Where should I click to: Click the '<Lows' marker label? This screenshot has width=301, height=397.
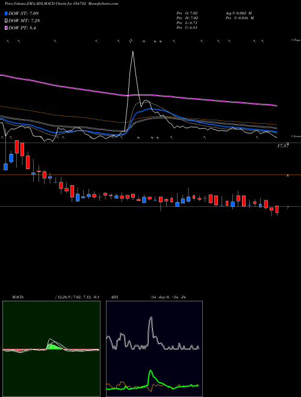(296, 136)
